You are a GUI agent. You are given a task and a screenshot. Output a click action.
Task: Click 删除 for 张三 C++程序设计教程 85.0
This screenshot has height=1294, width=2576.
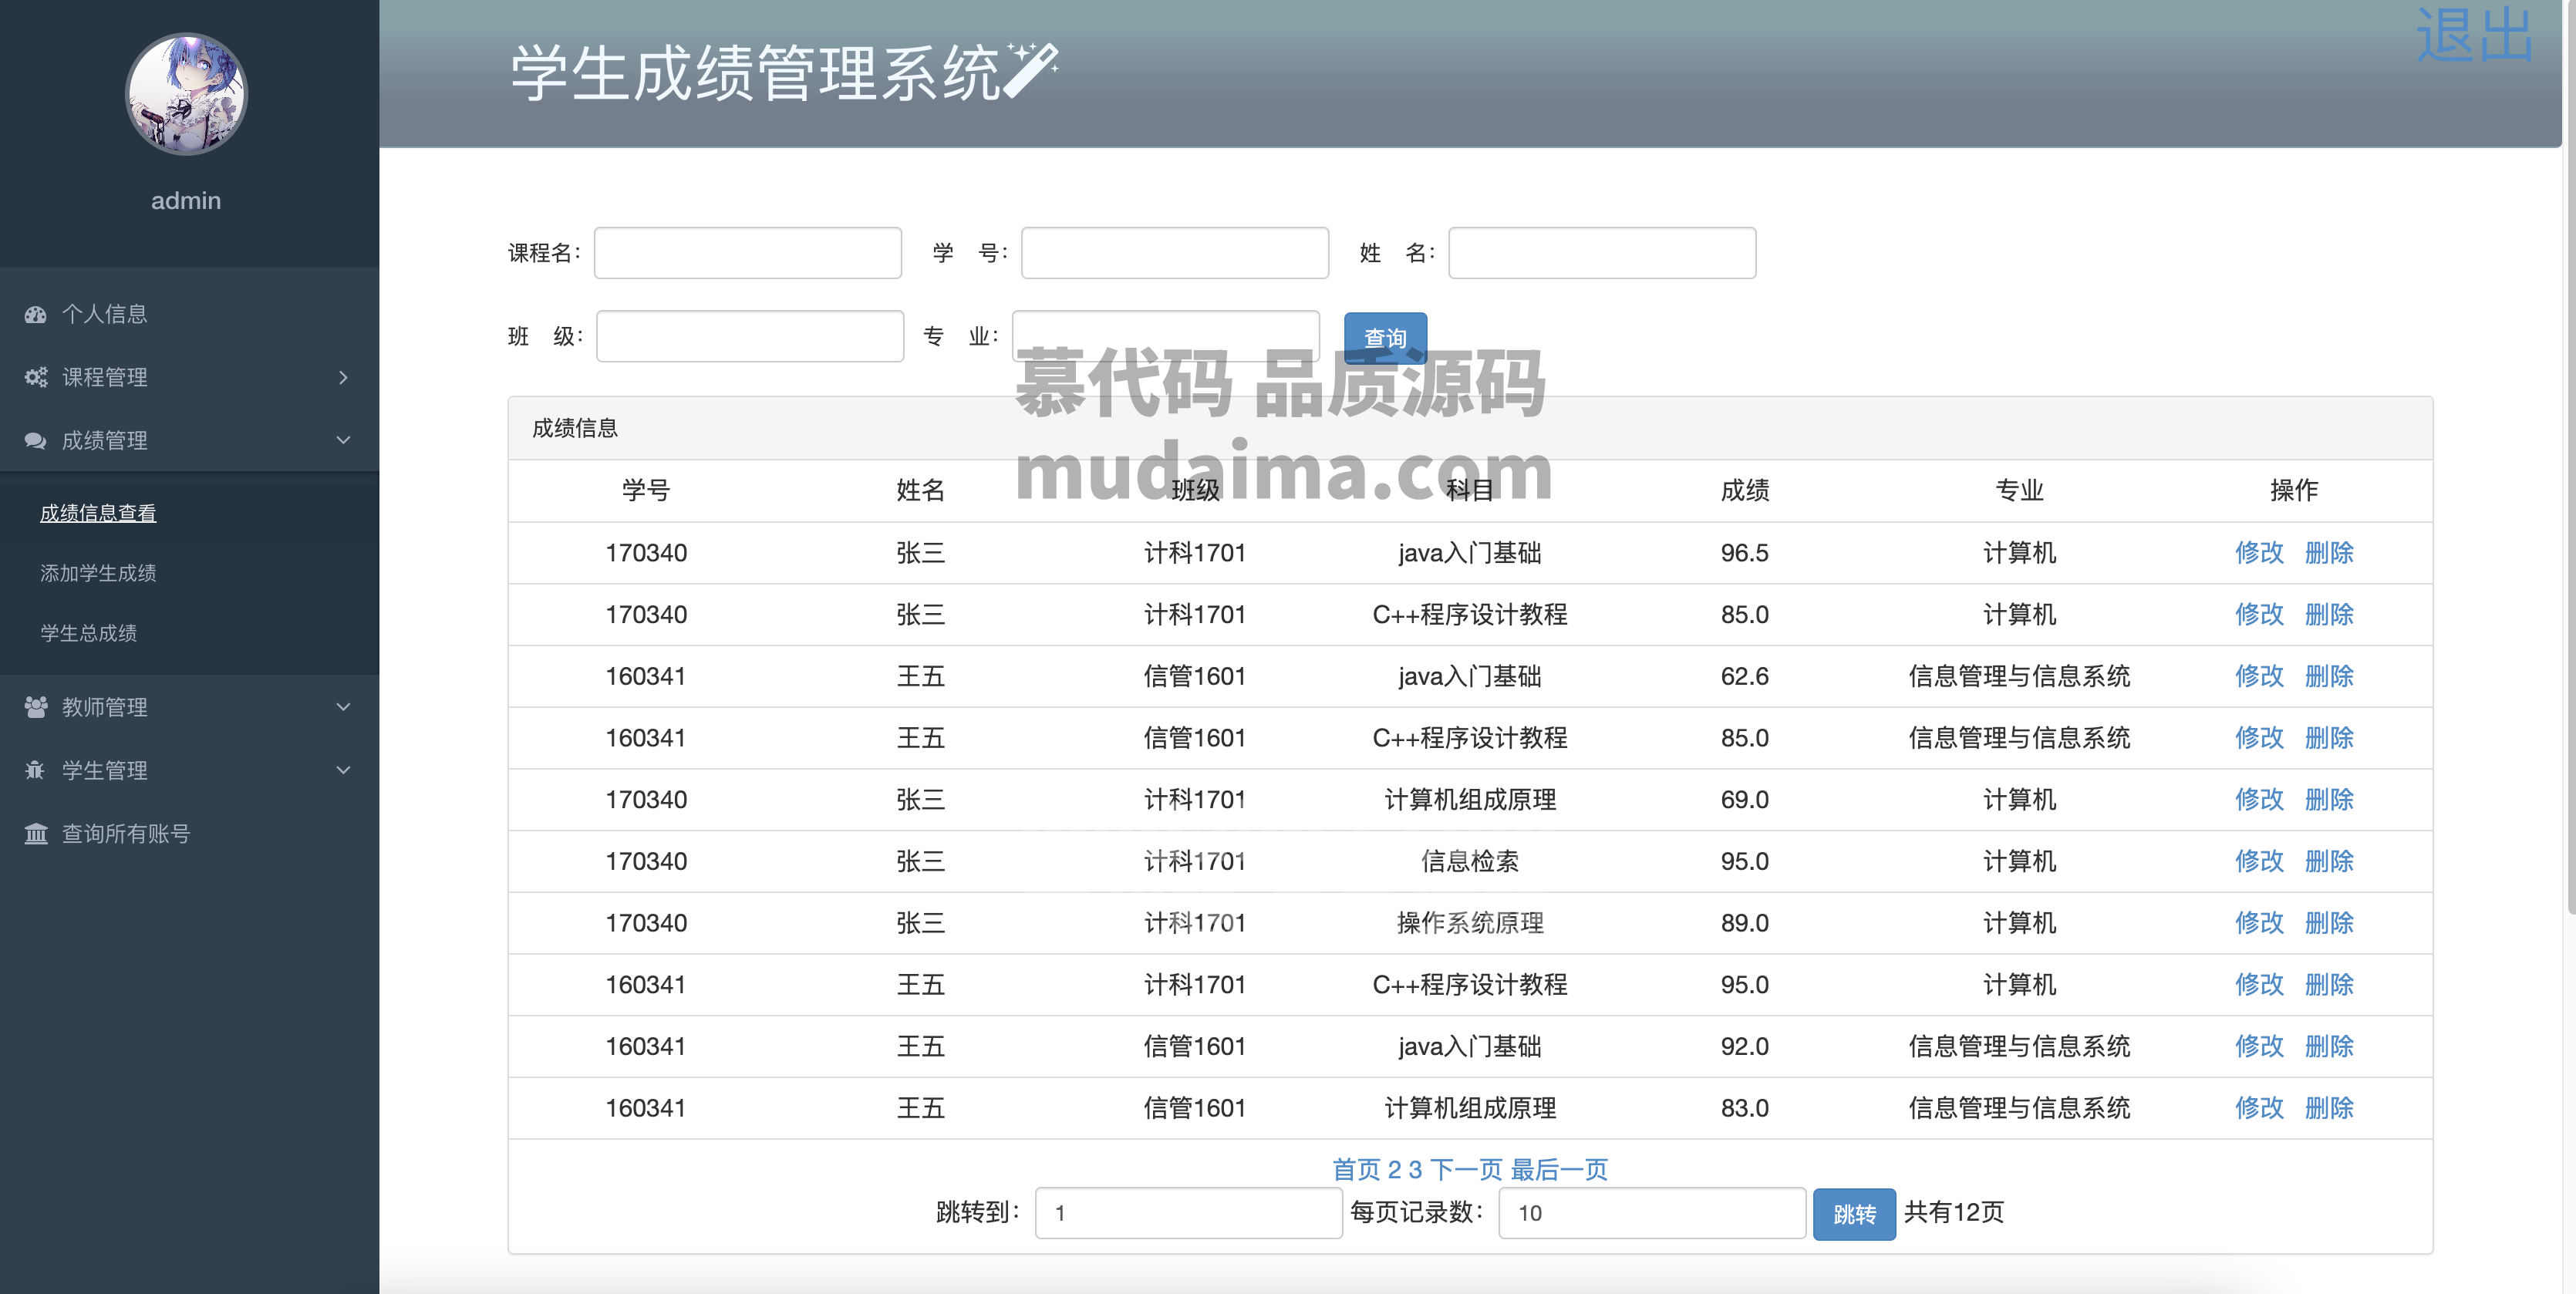(2329, 614)
